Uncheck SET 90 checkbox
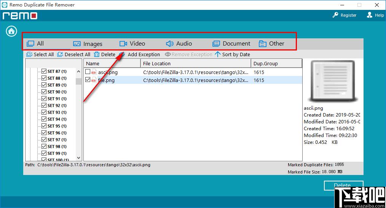 click(x=44, y=91)
